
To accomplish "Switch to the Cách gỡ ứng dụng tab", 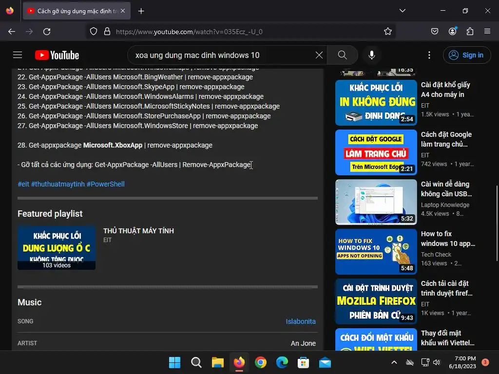I will click(x=77, y=11).
